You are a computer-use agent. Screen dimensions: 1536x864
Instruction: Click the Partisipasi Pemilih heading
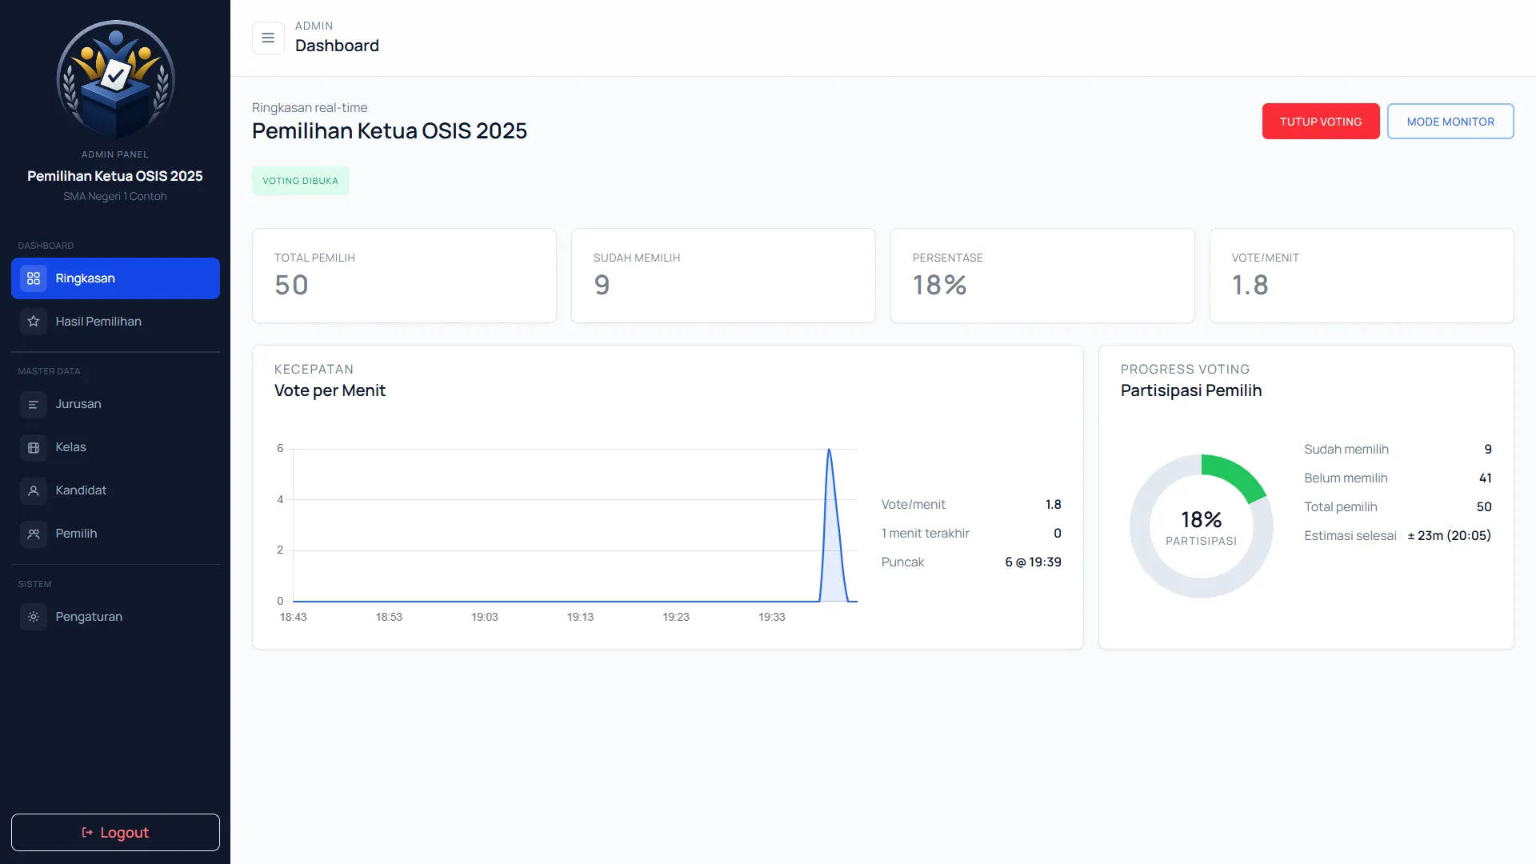(x=1191, y=391)
